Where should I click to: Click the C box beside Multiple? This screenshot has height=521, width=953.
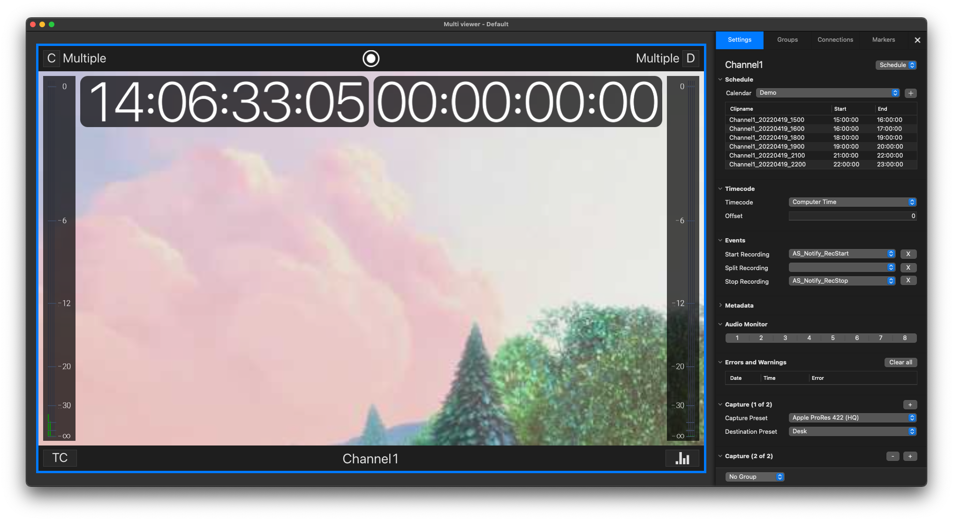51,59
